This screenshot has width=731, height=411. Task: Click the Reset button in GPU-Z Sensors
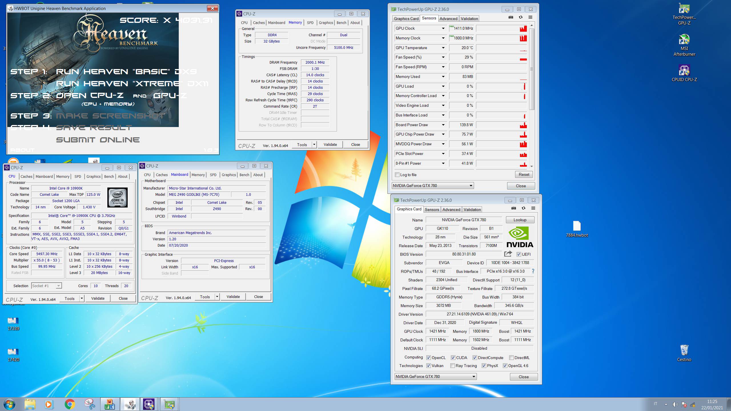tap(524, 174)
